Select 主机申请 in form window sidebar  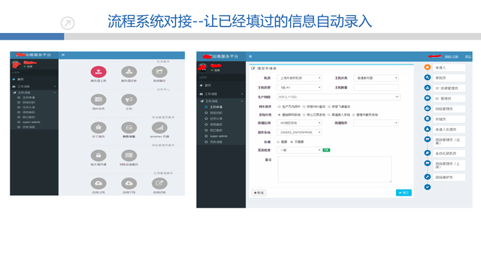pos(216,107)
